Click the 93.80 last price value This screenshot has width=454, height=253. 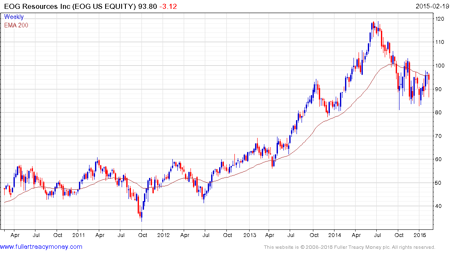click(x=147, y=6)
